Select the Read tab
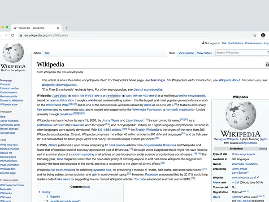The image size is (269, 202). tap(172, 53)
